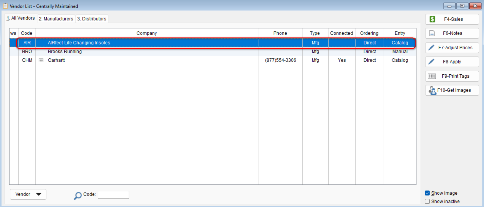
Task: Switch to the Distributors tab
Action: 92,19
